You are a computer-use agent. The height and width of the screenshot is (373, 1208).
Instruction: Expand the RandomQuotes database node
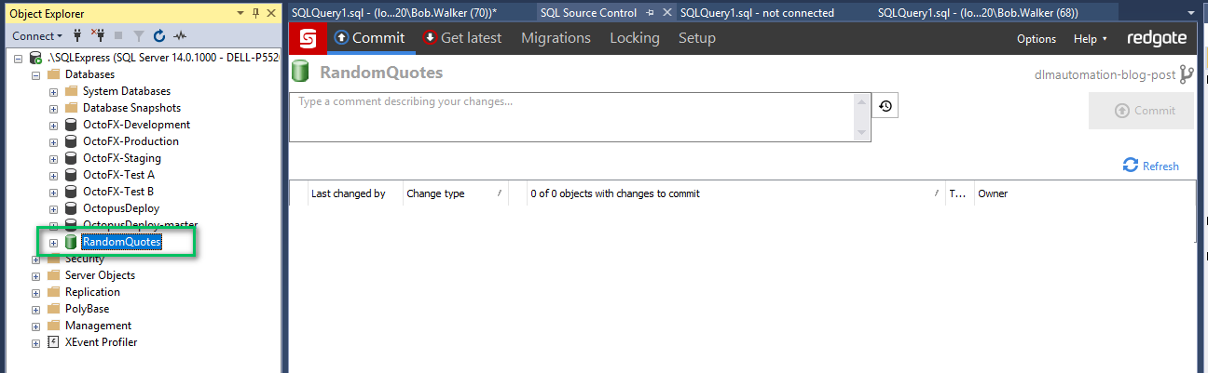tap(53, 243)
